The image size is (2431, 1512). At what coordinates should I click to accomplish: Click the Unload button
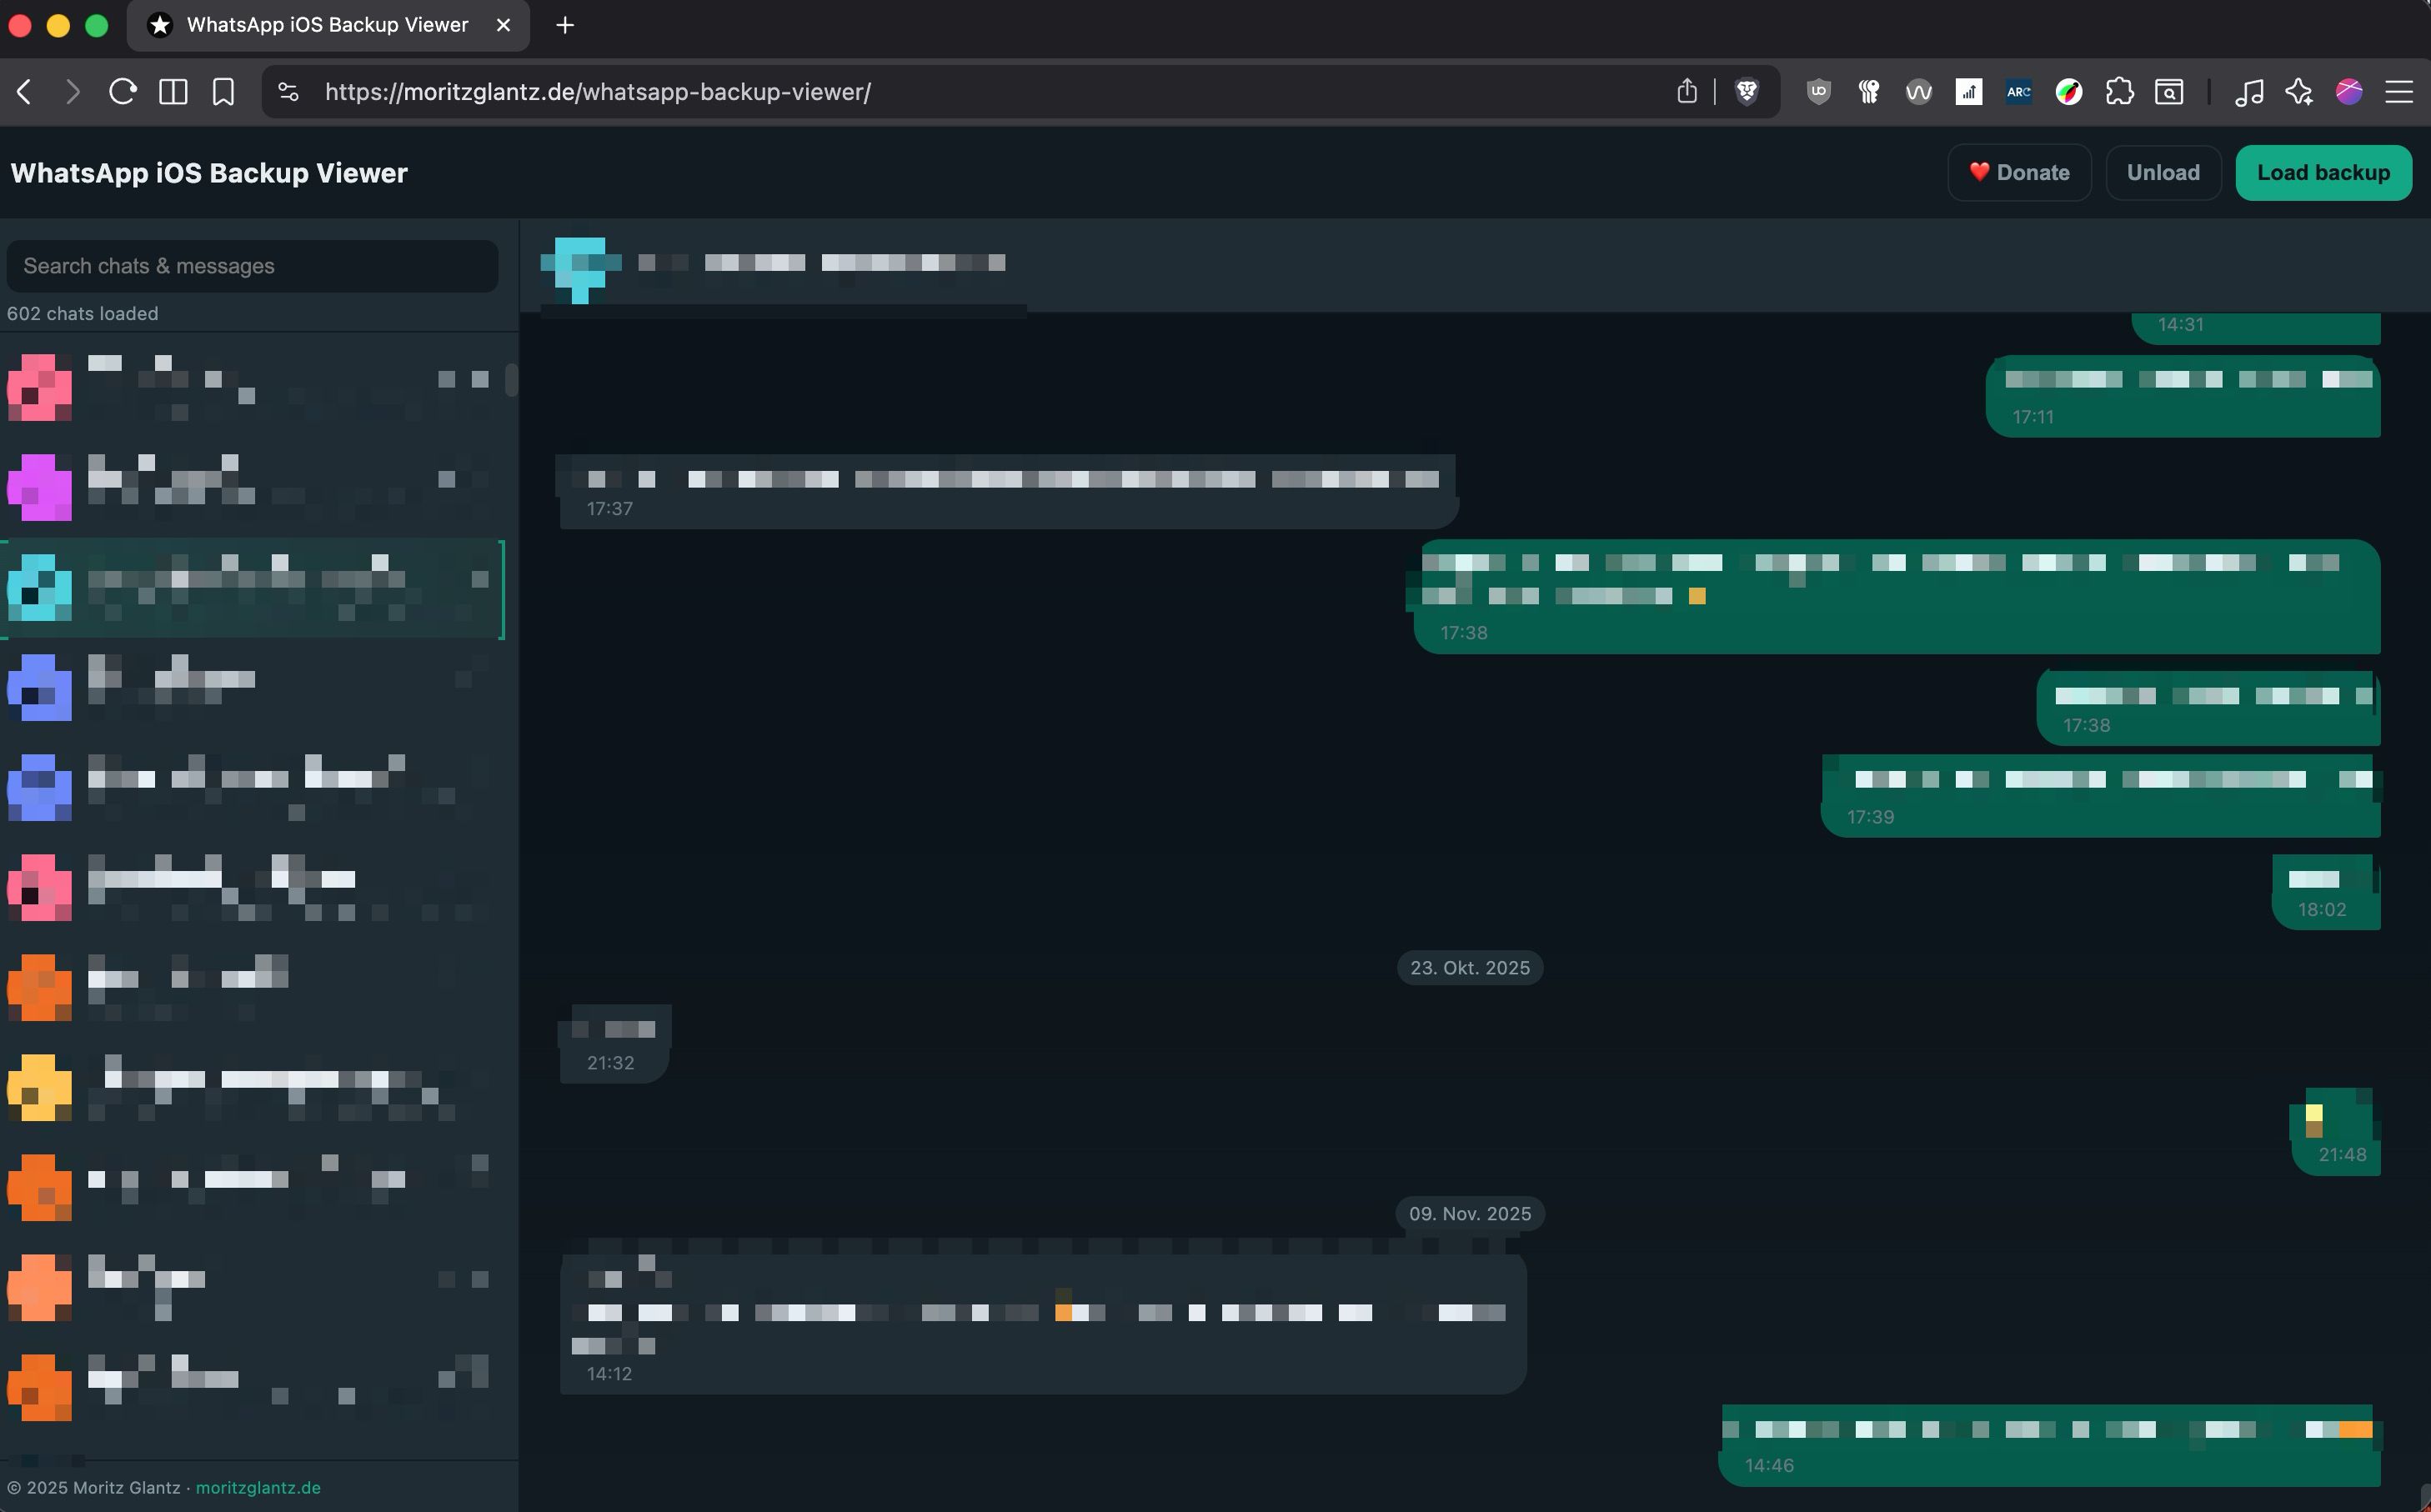(x=2163, y=172)
